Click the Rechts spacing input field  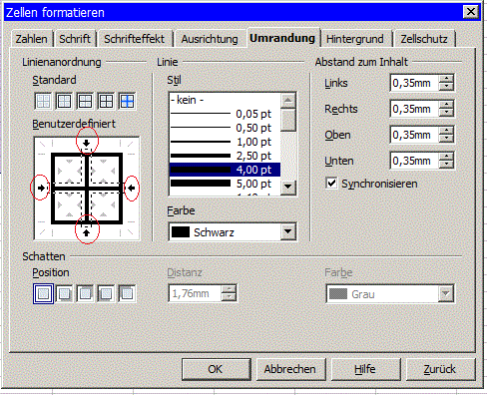[x=414, y=109]
